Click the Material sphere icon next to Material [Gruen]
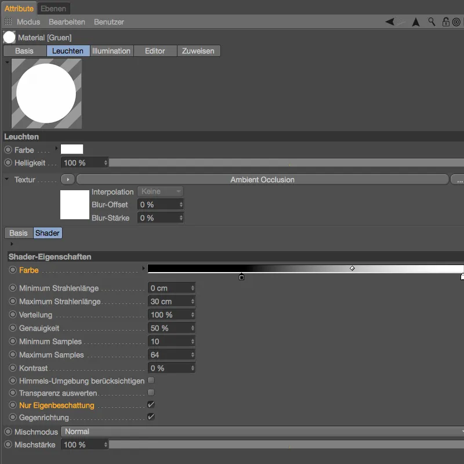Viewport: 464px width, 464px height. (x=9, y=37)
